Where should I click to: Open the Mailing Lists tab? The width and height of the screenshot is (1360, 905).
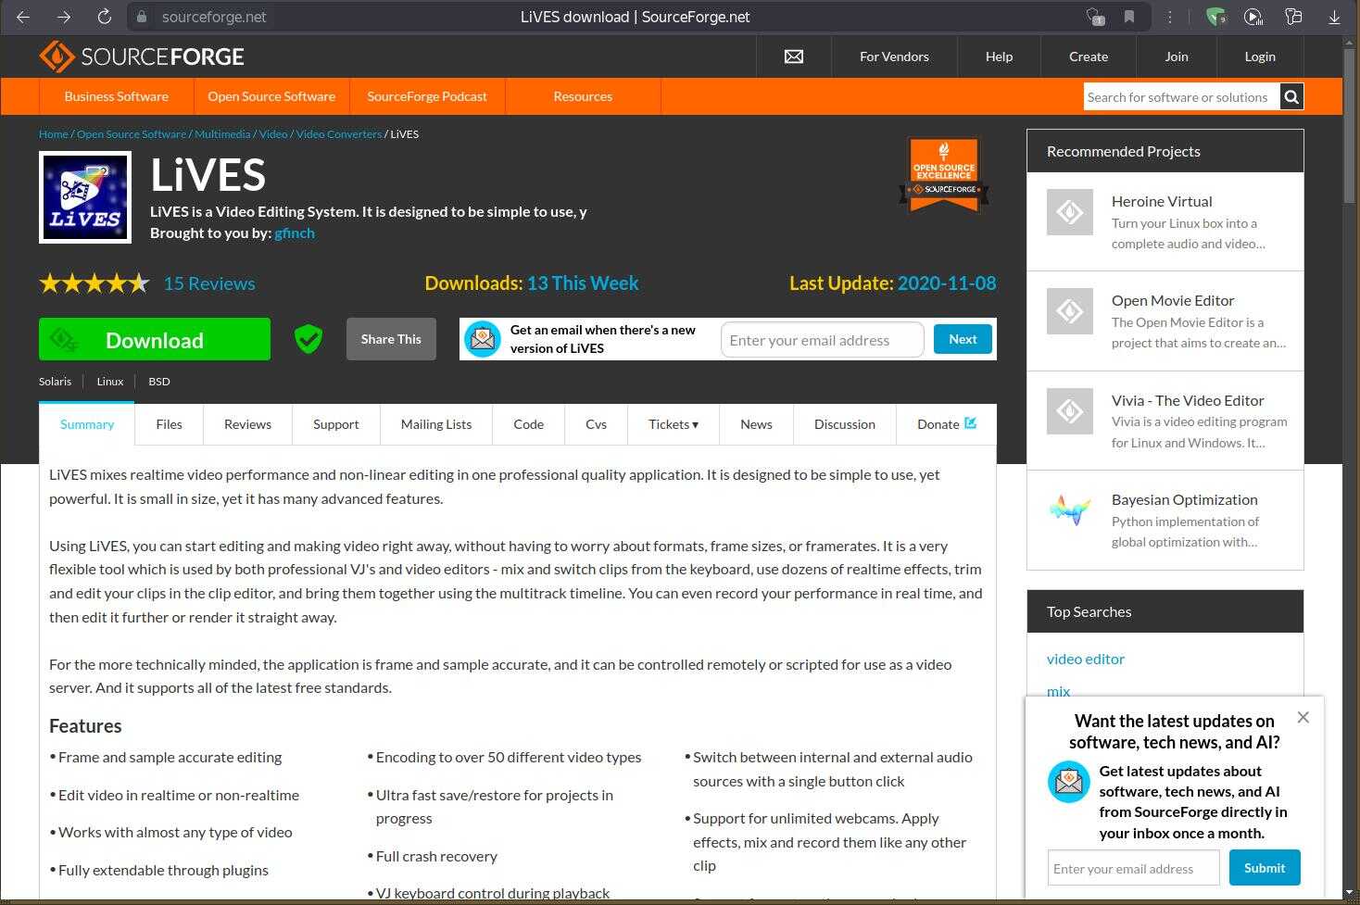[436, 424]
